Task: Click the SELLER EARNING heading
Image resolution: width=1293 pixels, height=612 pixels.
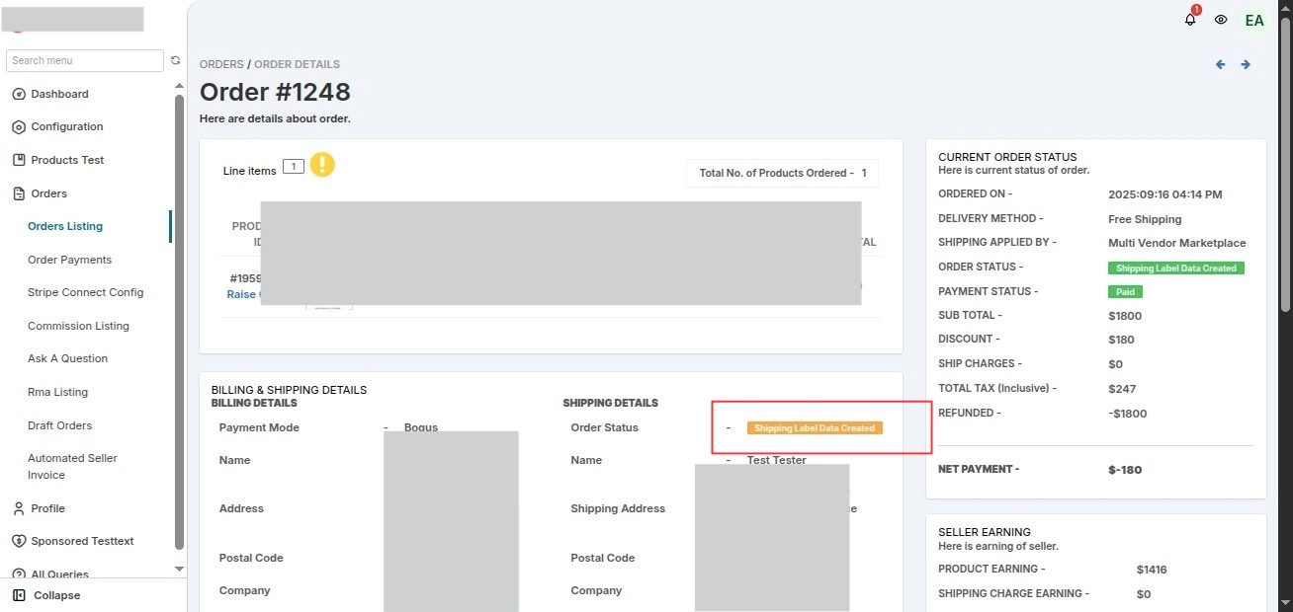Action: click(x=985, y=532)
